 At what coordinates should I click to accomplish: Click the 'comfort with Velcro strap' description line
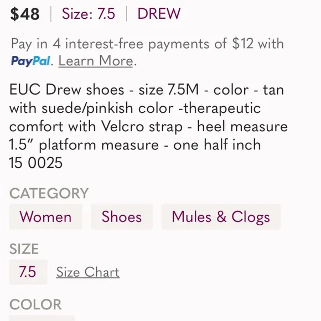point(148,127)
